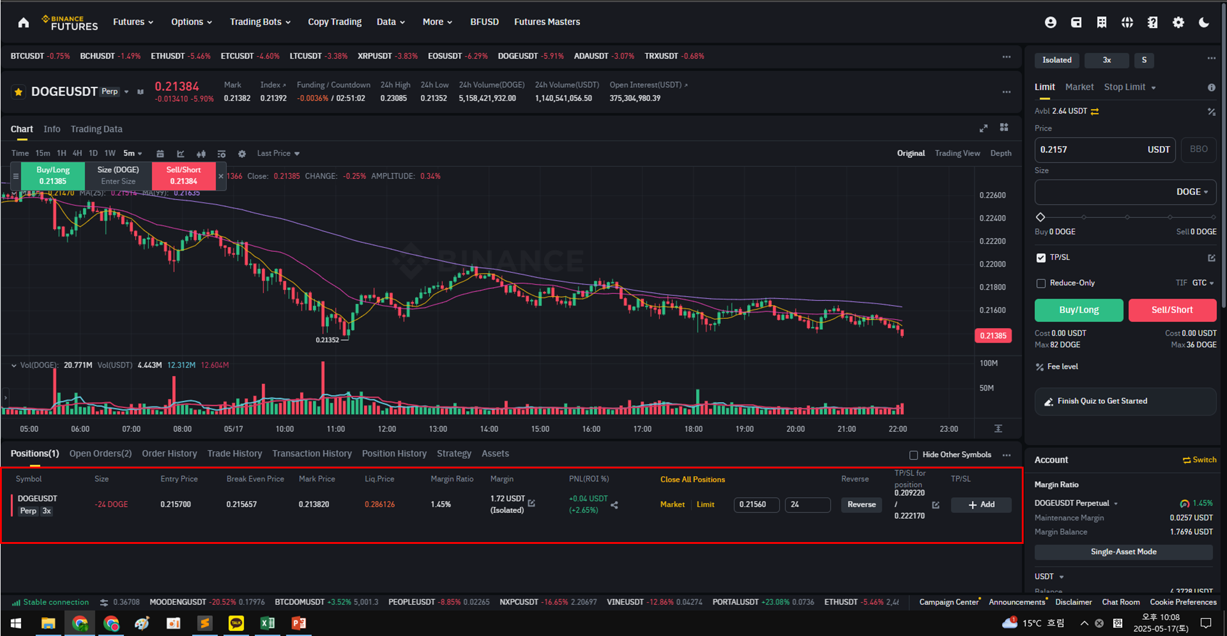Screen dimensions: 1227x636
Task: Open the ticker bar three-dot menu
Action: 1007,57
